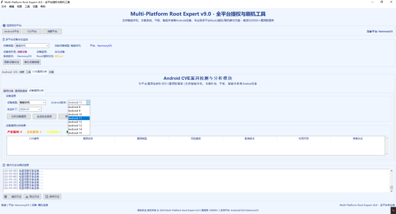396x214 pixels.
Task: Switch to the Android tab
Action: (7, 72)
